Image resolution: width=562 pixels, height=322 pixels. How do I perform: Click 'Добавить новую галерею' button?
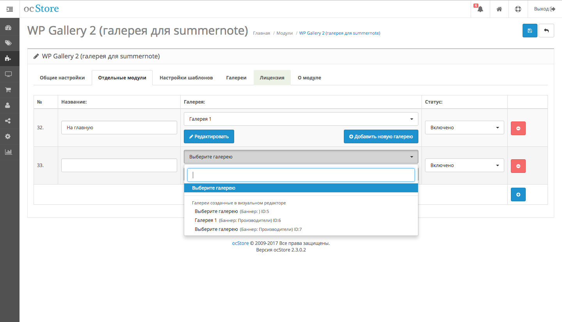[x=381, y=137]
